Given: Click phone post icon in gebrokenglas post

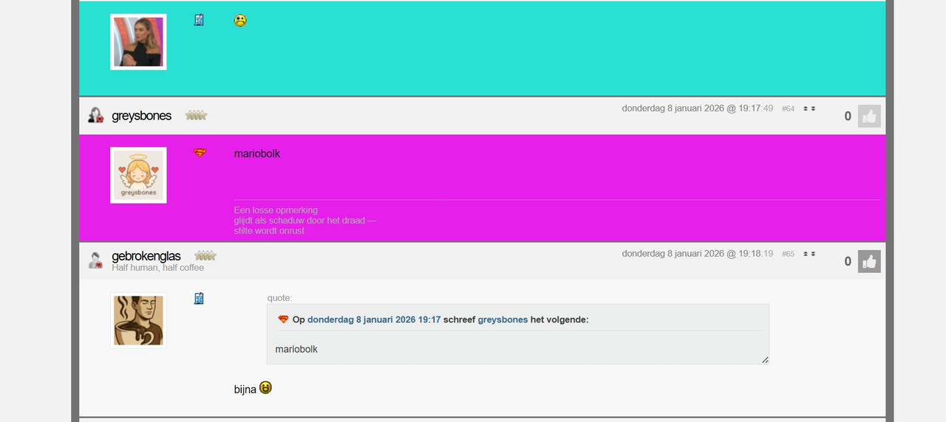Looking at the screenshot, I should (x=199, y=298).
